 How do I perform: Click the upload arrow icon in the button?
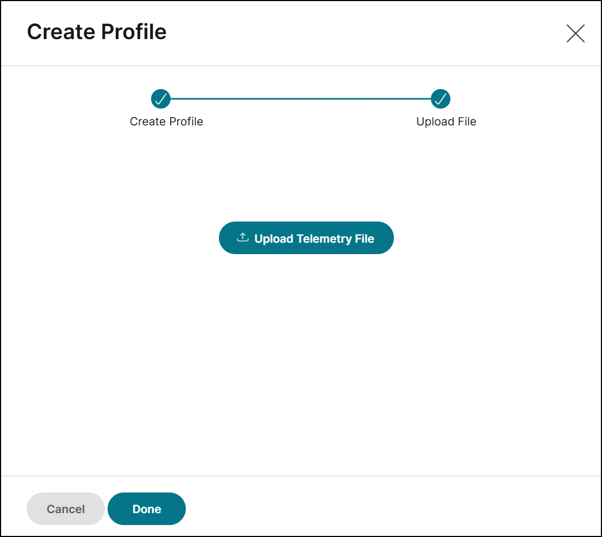tap(243, 237)
